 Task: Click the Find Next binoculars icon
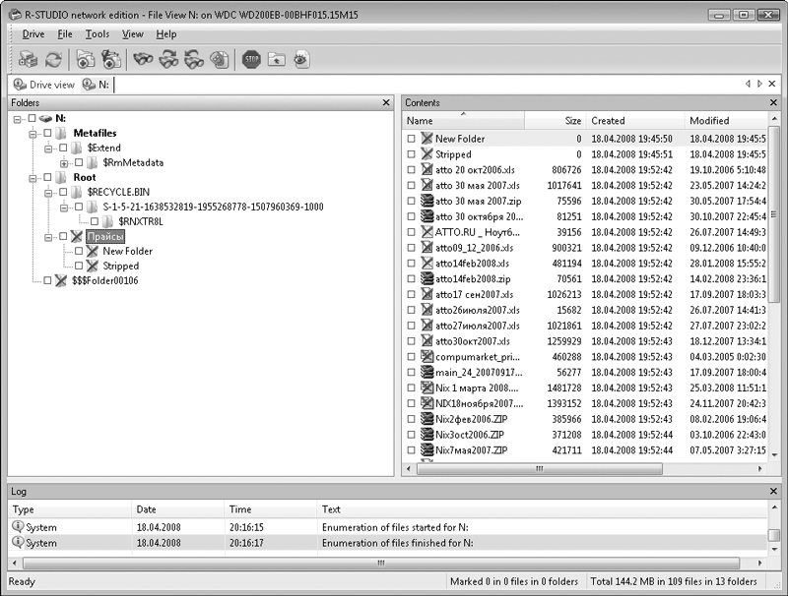click(x=168, y=60)
